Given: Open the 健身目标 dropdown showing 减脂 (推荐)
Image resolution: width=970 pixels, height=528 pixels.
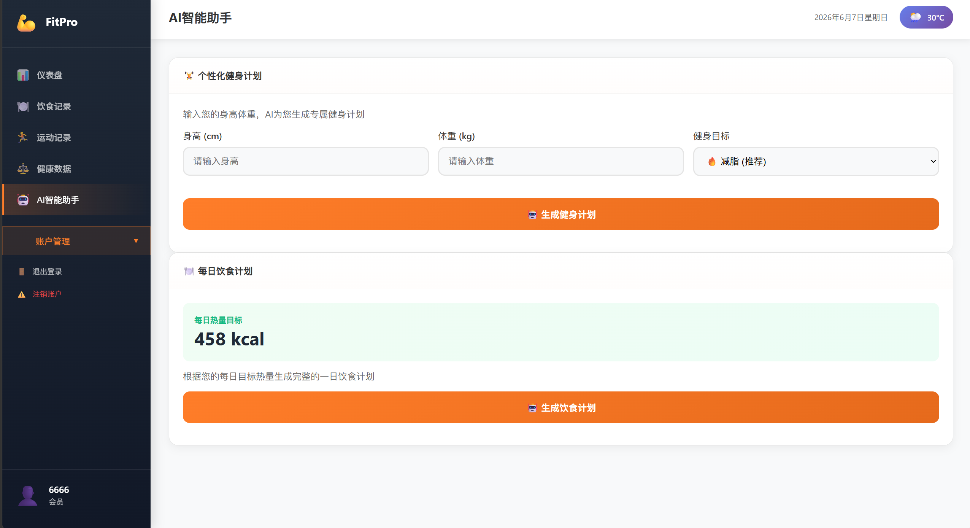Looking at the screenshot, I should [816, 161].
